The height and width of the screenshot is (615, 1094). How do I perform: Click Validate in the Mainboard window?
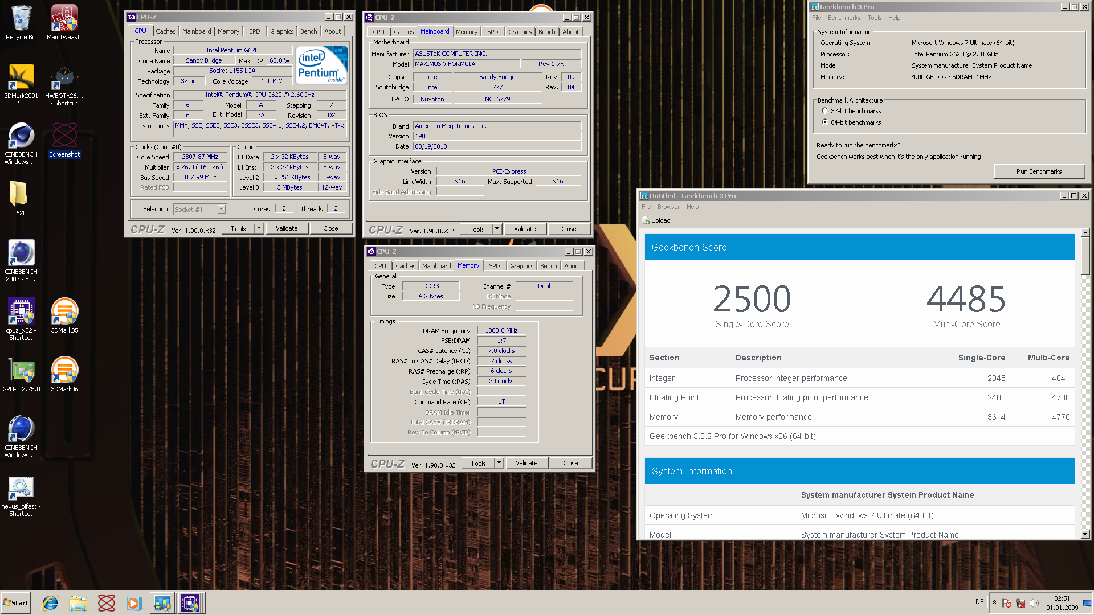pos(525,229)
